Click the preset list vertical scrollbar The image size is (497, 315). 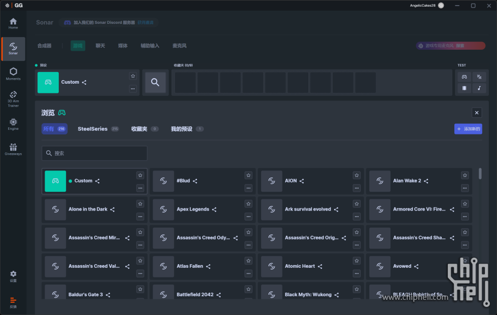click(480, 173)
